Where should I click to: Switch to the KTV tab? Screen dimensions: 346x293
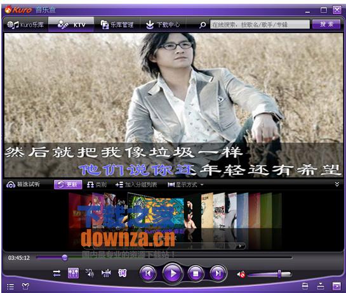pyautogui.click(x=71, y=25)
